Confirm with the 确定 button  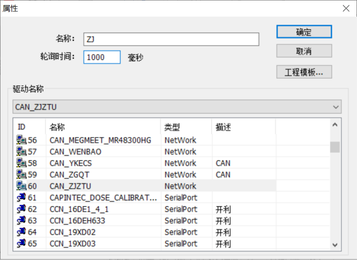point(304,32)
